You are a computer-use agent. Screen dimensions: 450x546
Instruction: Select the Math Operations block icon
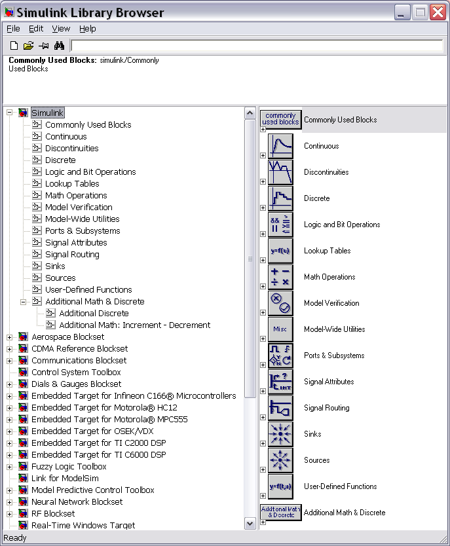[280, 277]
